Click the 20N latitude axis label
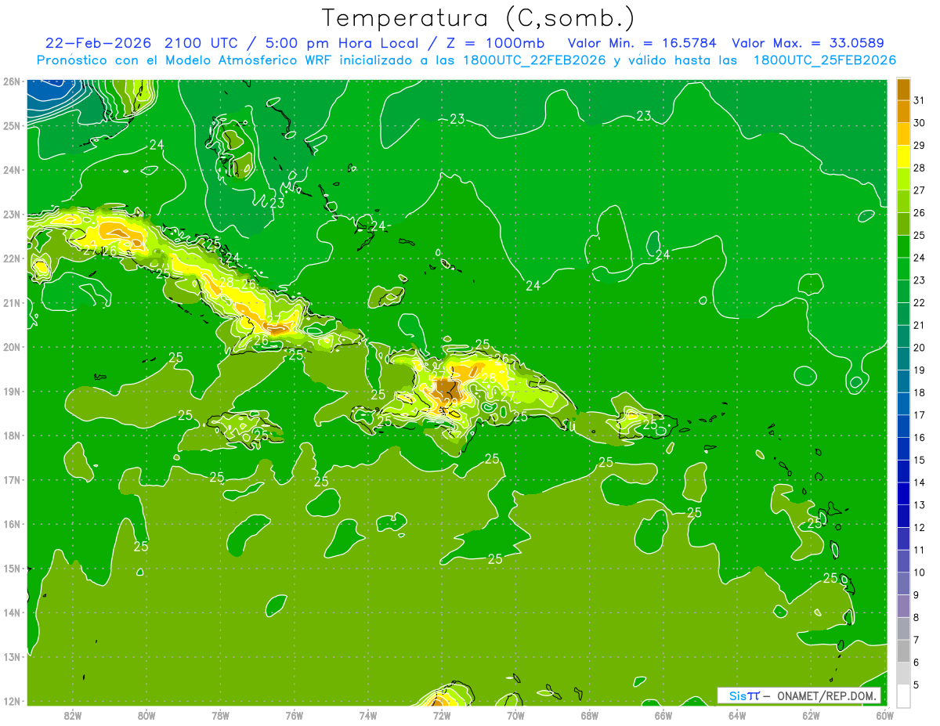 tap(11, 347)
